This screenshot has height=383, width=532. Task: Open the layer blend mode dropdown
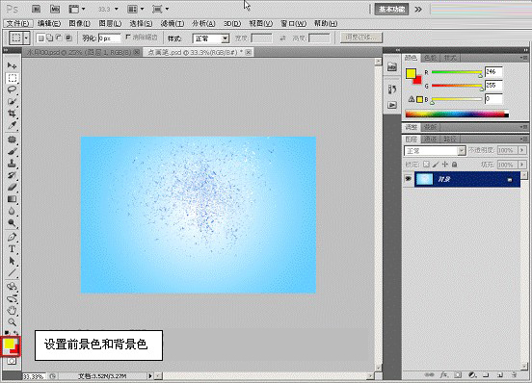tap(435, 151)
